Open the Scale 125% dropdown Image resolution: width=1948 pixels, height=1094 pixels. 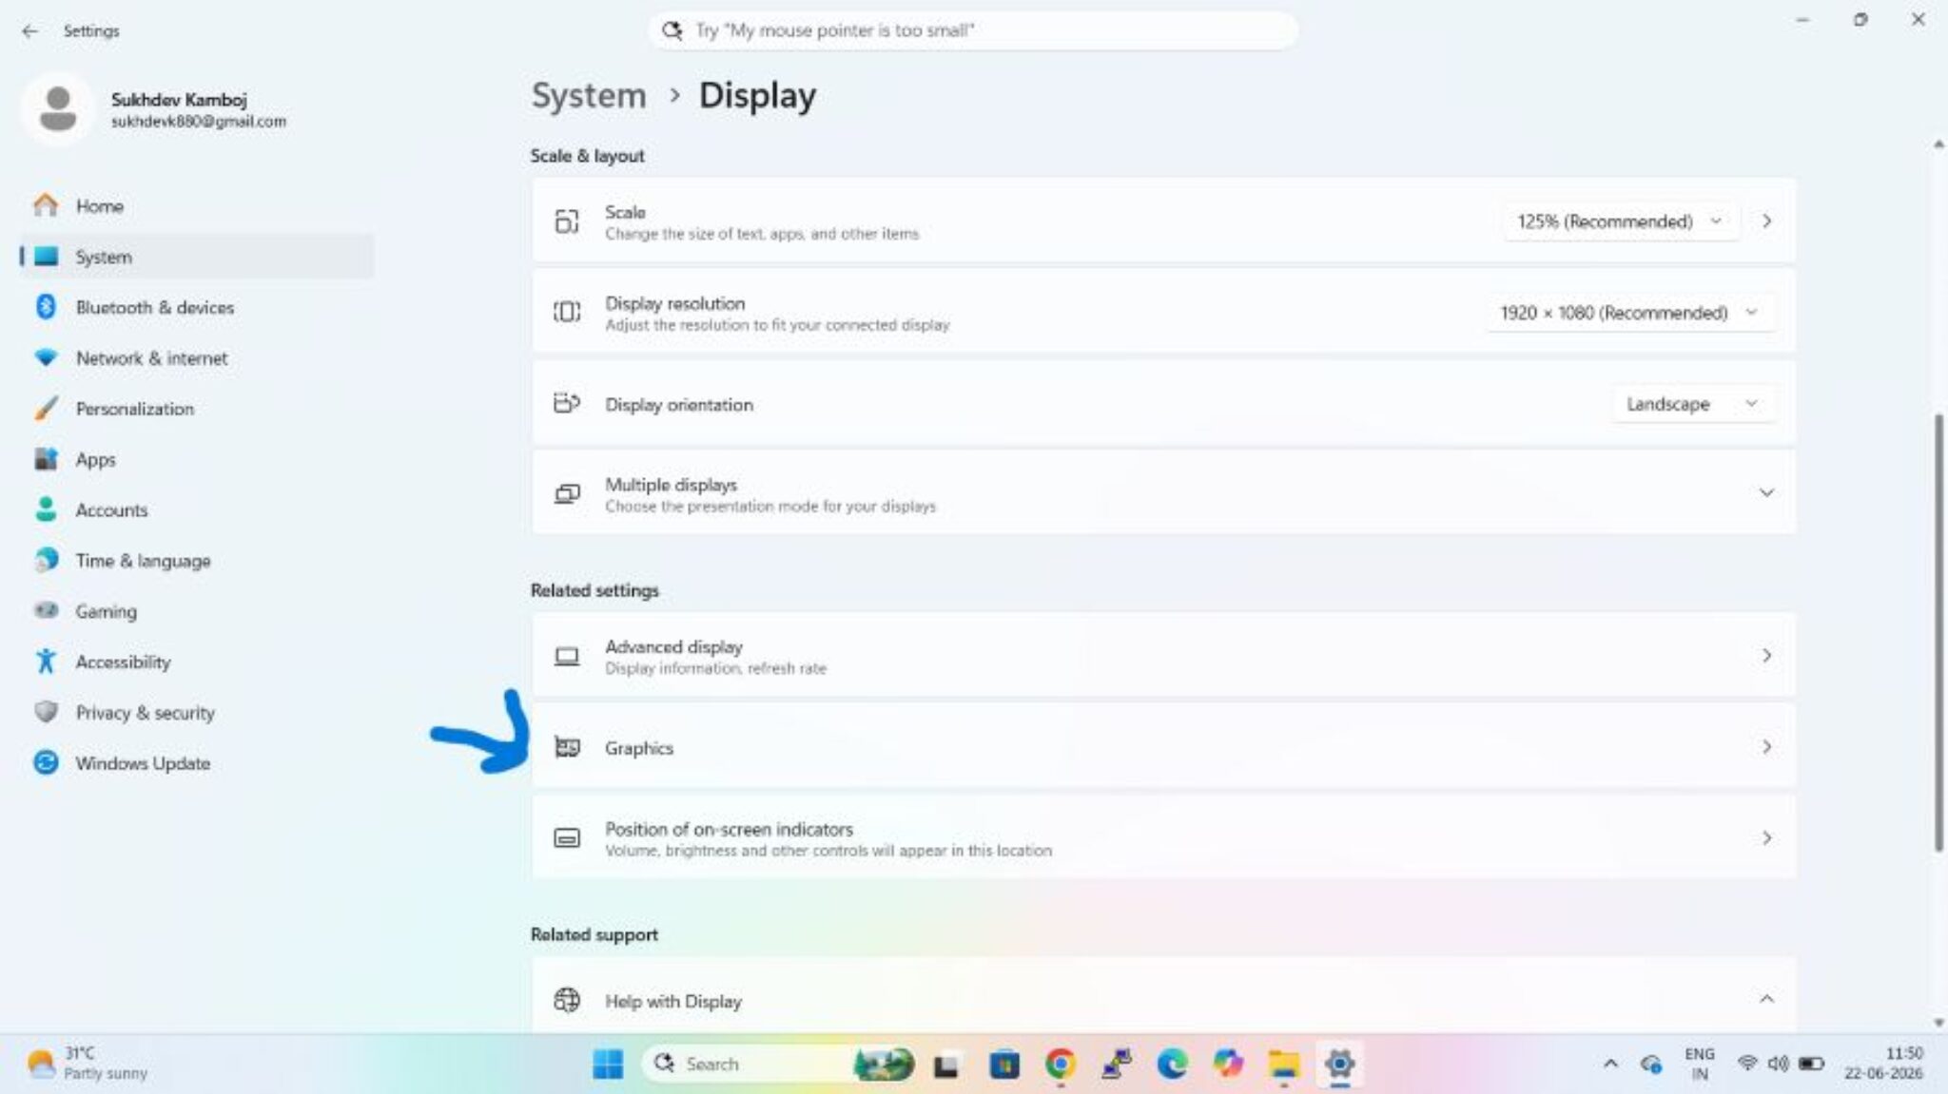[1621, 221]
